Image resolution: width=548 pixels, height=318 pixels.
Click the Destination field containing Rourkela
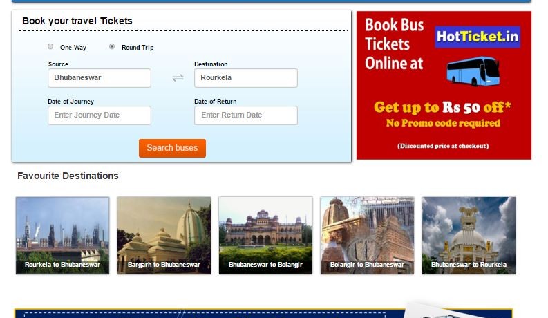pos(246,78)
